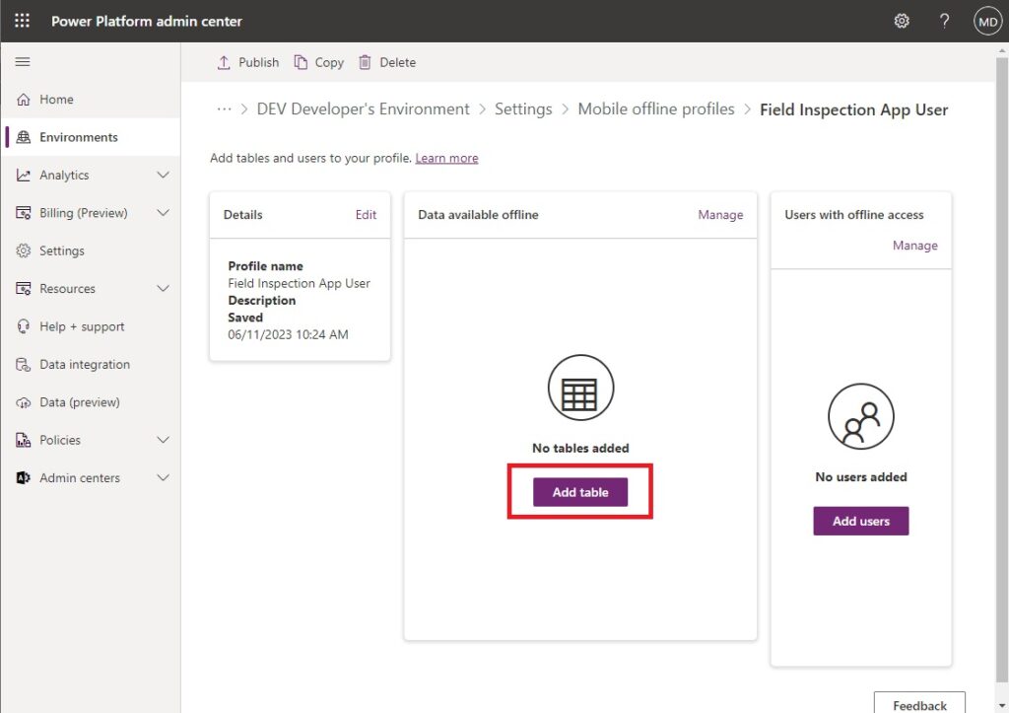Image resolution: width=1009 pixels, height=713 pixels.
Task: Open the breadcrumb overflow ellipsis
Action: tap(224, 109)
